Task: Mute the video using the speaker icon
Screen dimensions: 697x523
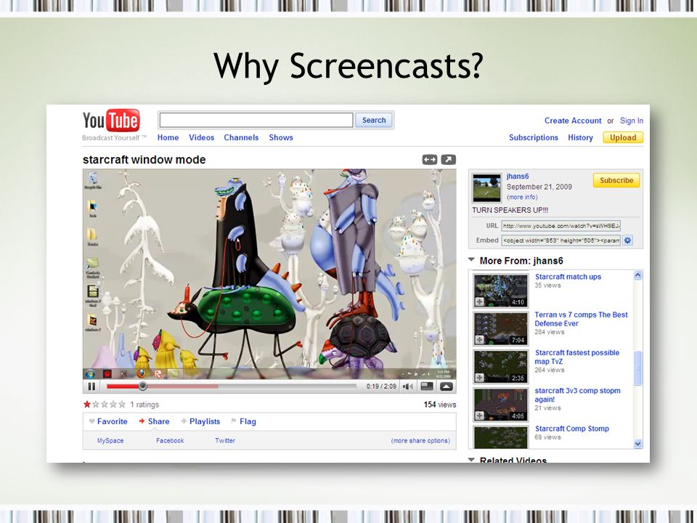Action: (x=407, y=386)
